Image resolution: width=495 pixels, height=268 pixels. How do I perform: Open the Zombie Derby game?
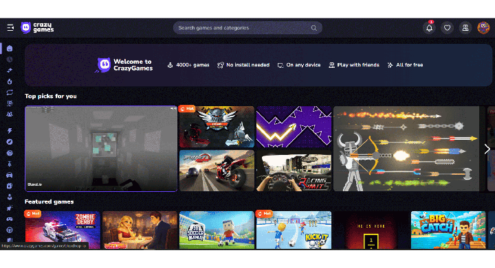pos(63,230)
